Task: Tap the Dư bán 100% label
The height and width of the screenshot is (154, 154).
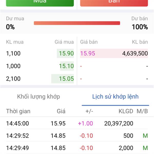Action: 140,23
